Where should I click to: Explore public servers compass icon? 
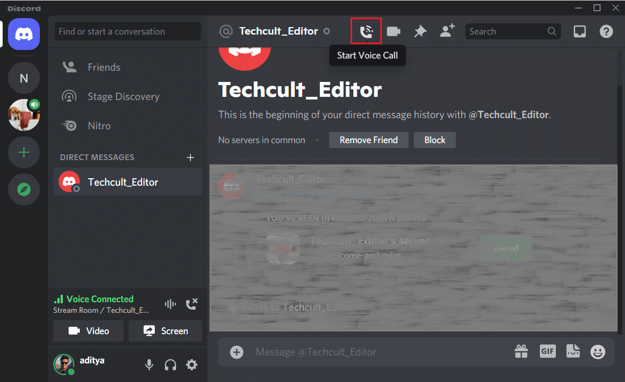click(24, 189)
